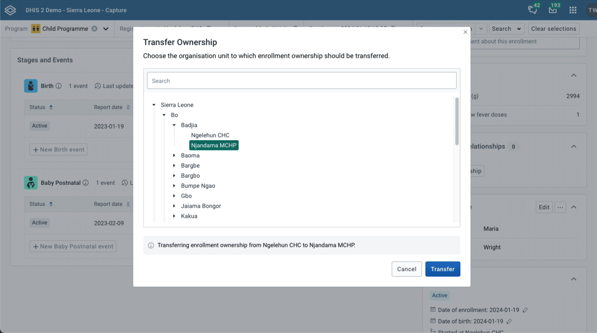Collapse the Relationships section chevron
The image size is (597, 333).
(574, 146)
